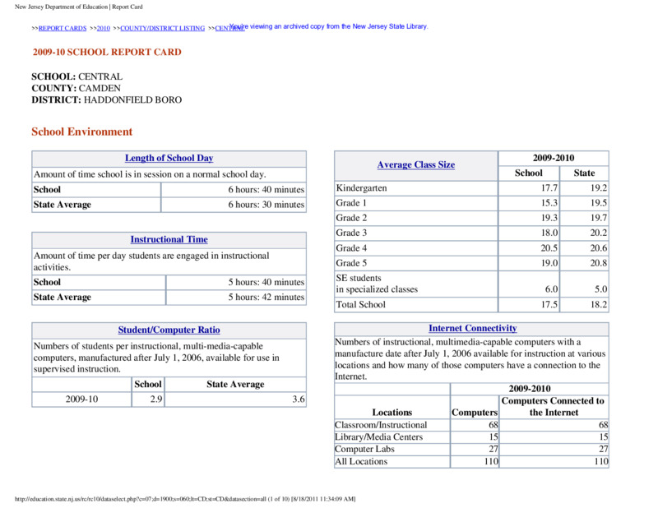
Task: Select Grade 2 school class size 19.3
Action: click(549, 218)
